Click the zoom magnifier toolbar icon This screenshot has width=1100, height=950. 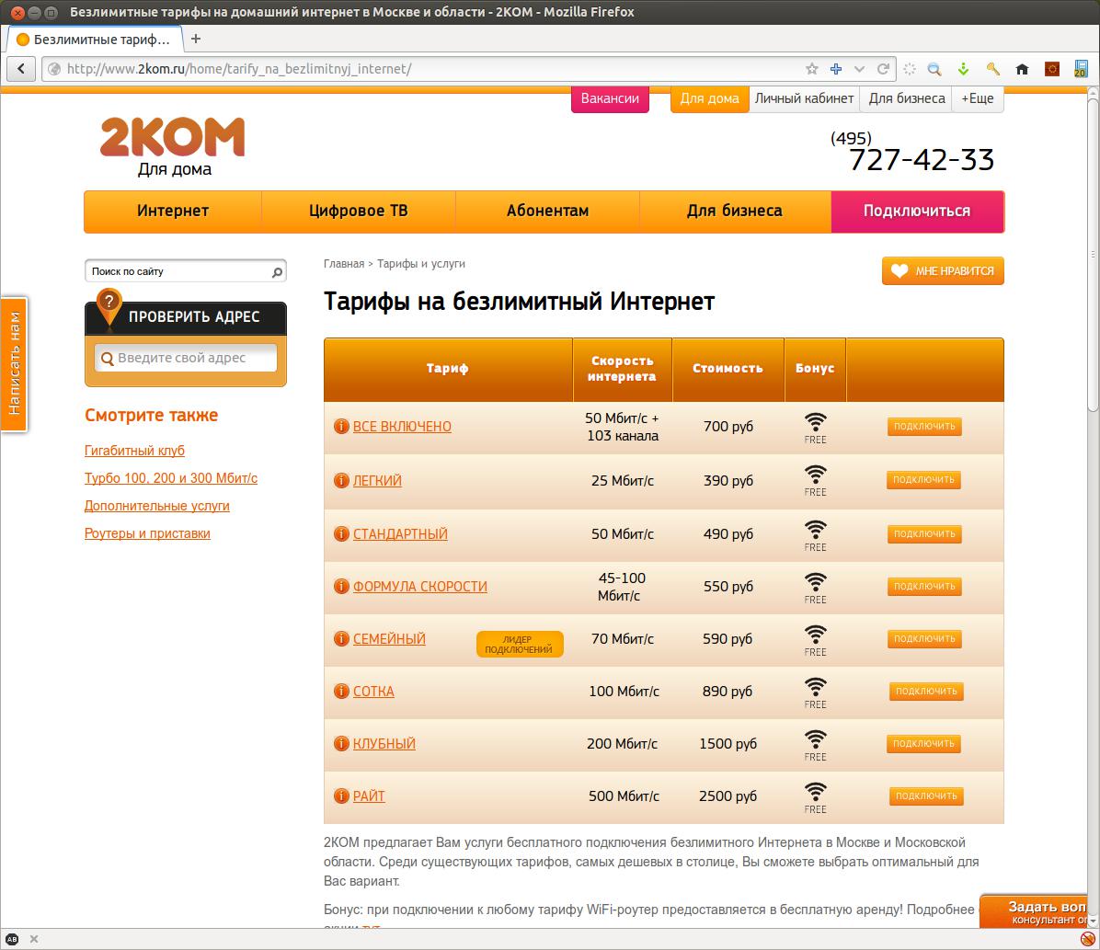934,69
